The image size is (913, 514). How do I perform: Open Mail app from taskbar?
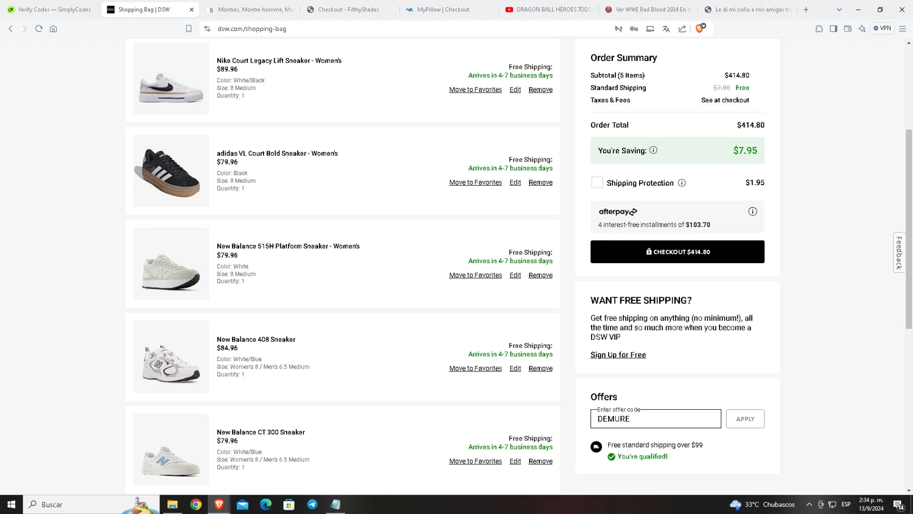point(242,504)
